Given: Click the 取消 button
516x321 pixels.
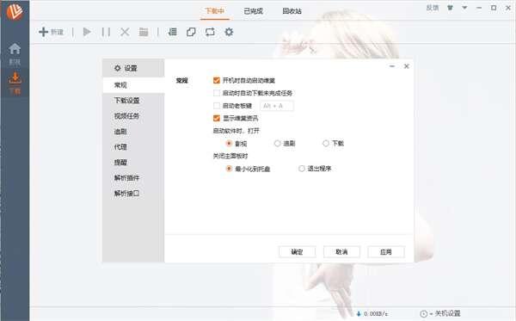Looking at the screenshot, I should [341, 252].
